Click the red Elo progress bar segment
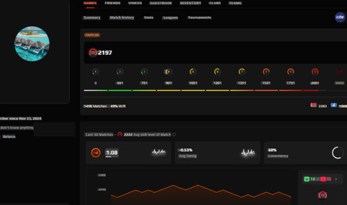Viewport: 347px width, 205px height. click(x=311, y=90)
